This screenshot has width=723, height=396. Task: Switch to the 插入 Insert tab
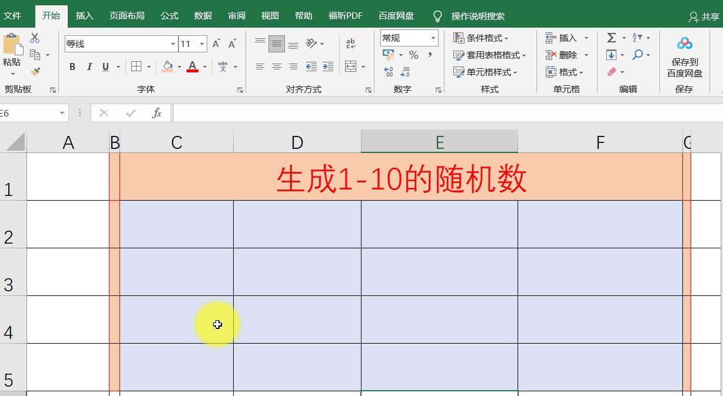(x=85, y=16)
